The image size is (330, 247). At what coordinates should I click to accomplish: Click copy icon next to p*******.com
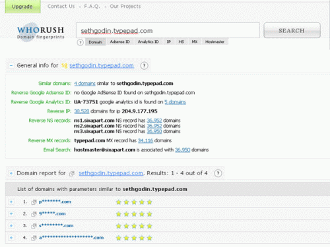point(34,202)
